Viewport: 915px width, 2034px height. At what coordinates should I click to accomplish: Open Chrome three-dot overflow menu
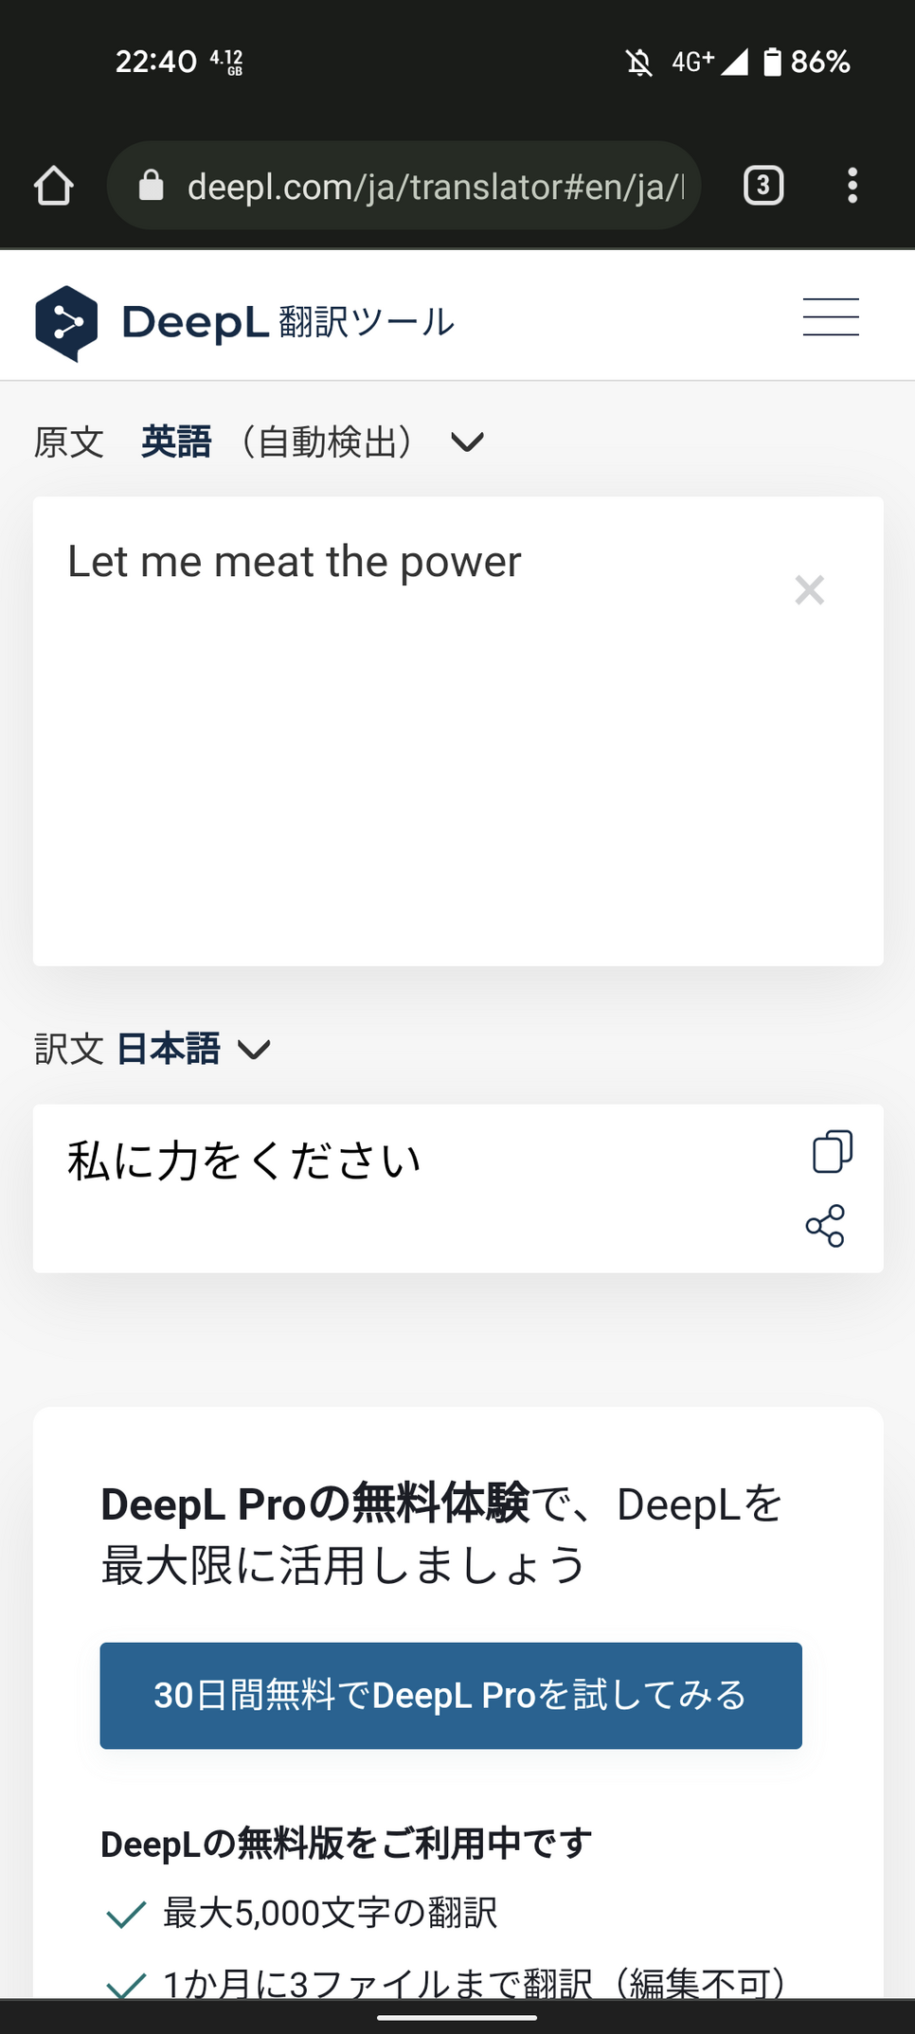(852, 186)
